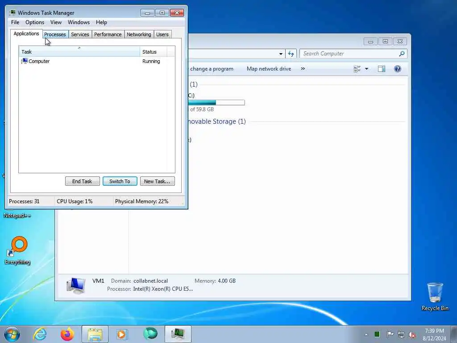Click the Processes: 31 status bar entry
The image size is (457, 343).
(x=24, y=201)
